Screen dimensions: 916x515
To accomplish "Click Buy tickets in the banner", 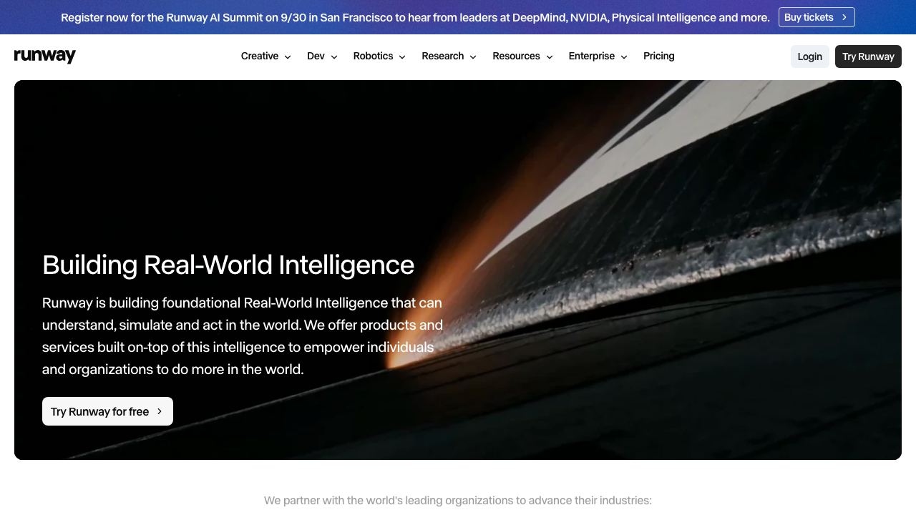I will (x=817, y=17).
